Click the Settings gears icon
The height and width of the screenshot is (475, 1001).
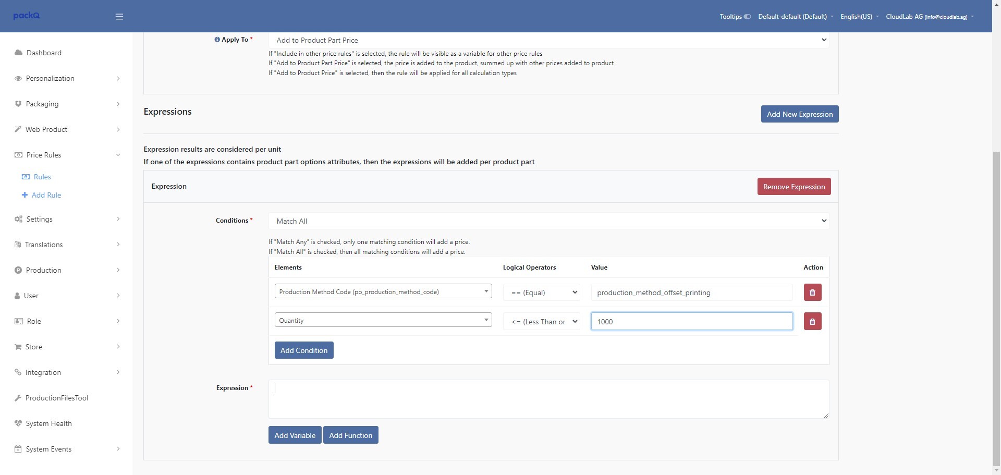pyautogui.click(x=18, y=219)
